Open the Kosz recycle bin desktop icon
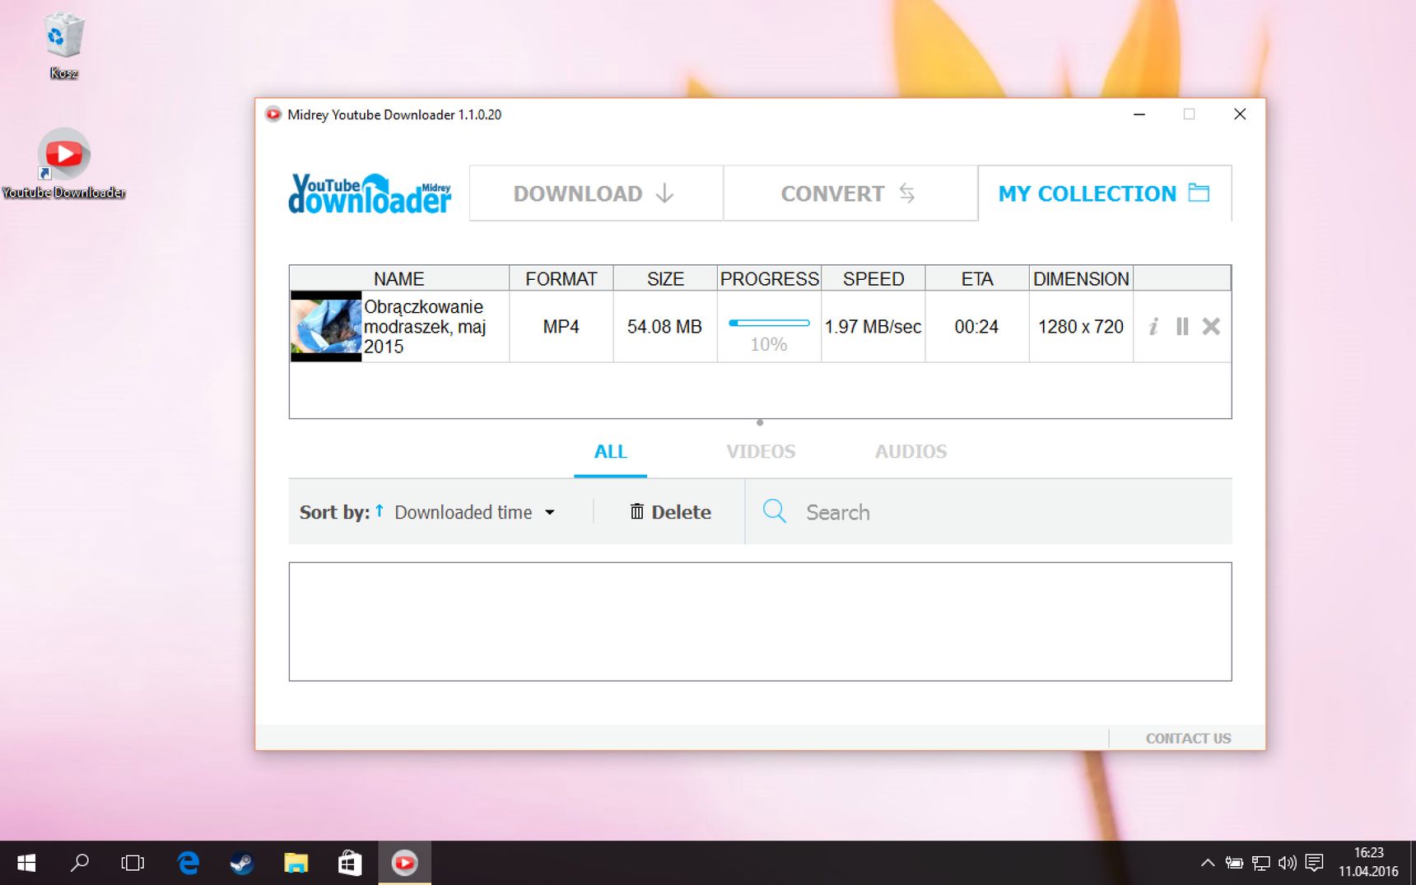This screenshot has height=885, width=1416. tap(63, 45)
